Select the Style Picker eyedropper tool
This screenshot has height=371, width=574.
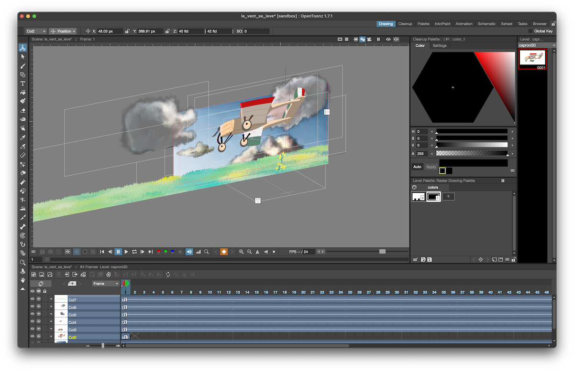point(22,138)
